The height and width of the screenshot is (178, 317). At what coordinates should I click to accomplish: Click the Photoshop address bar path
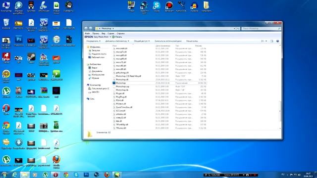point(106,29)
